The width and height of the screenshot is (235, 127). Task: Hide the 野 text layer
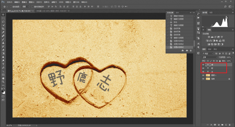[x=203, y=68]
